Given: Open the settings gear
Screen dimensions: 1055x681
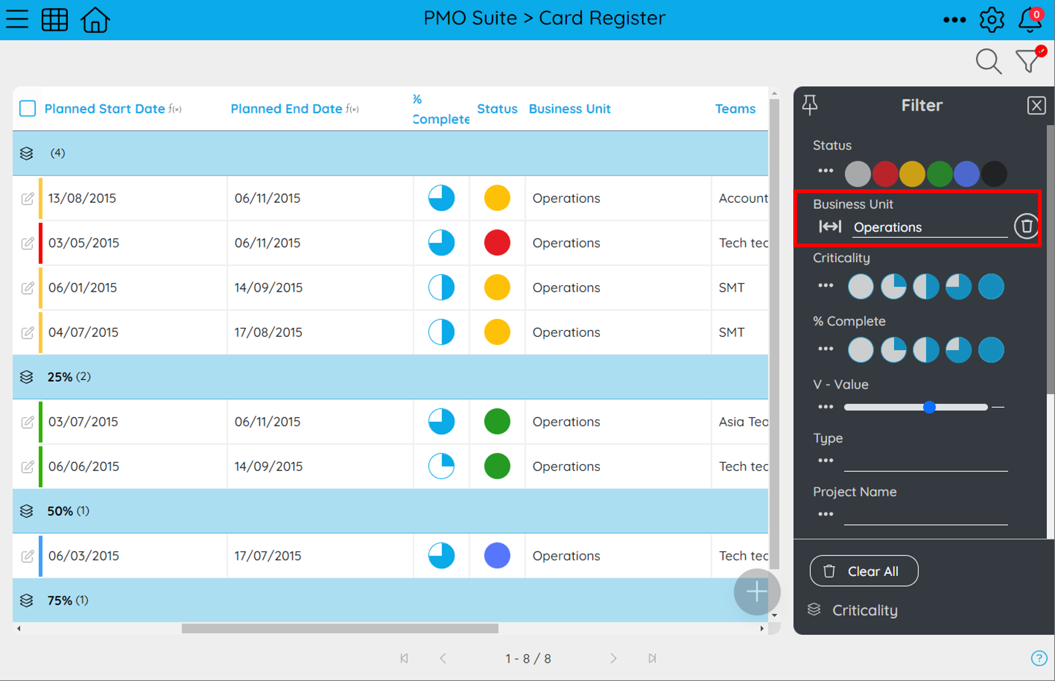Looking at the screenshot, I should pyautogui.click(x=992, y=20).
